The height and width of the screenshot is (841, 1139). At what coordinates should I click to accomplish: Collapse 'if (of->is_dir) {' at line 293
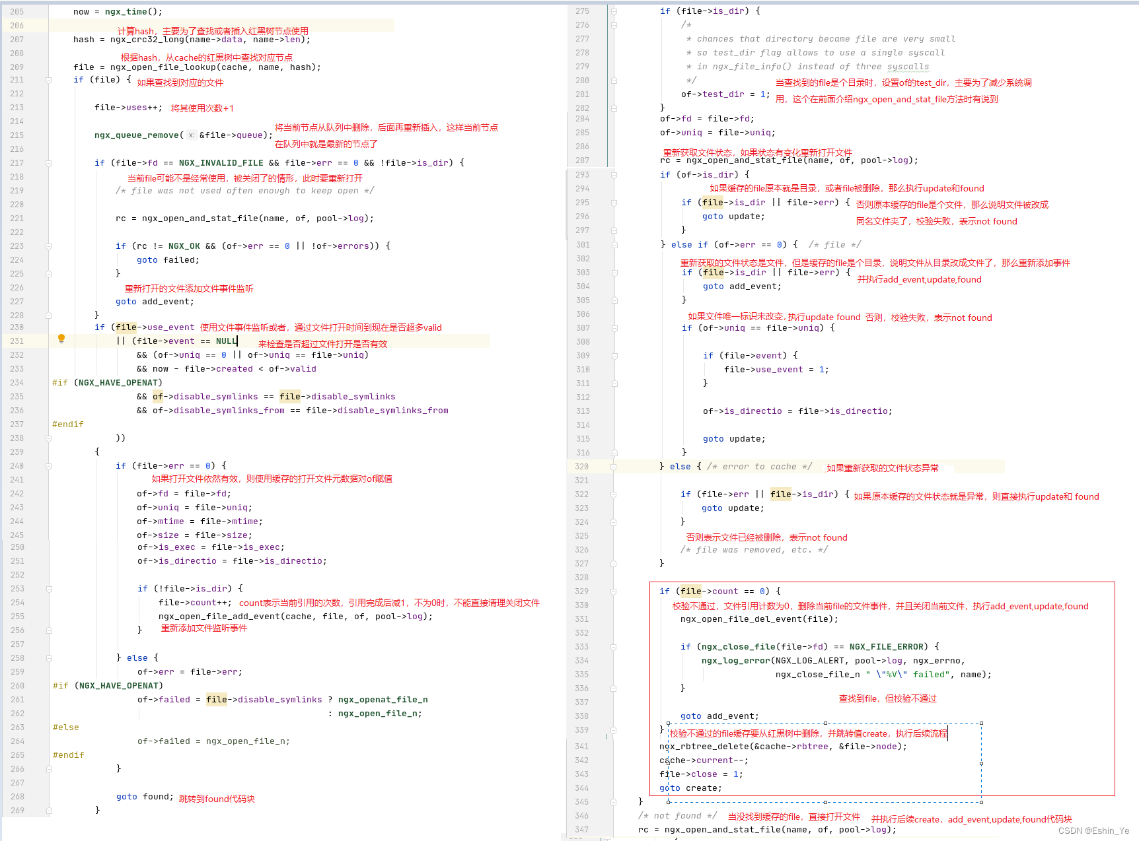[x=614, y=175]
